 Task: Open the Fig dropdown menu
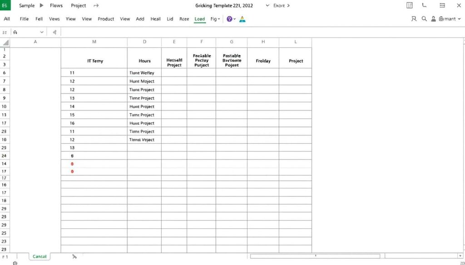click(x=215, y=19)
